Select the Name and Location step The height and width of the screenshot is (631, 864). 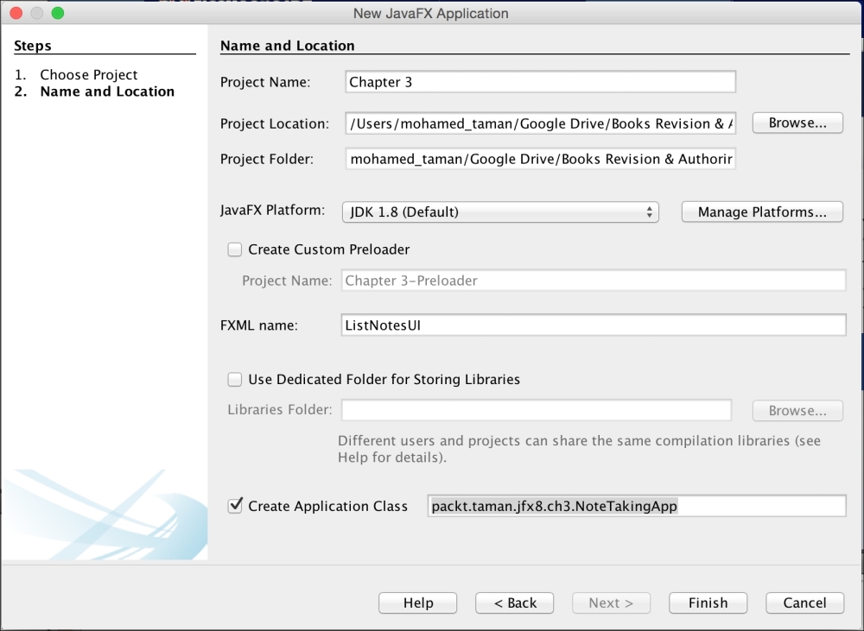pyautogui.click(x=107, y=91)
